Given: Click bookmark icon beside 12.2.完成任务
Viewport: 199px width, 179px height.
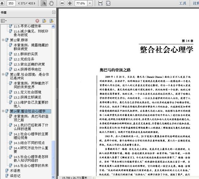Looking at the screenshot, I should [11, 59].
